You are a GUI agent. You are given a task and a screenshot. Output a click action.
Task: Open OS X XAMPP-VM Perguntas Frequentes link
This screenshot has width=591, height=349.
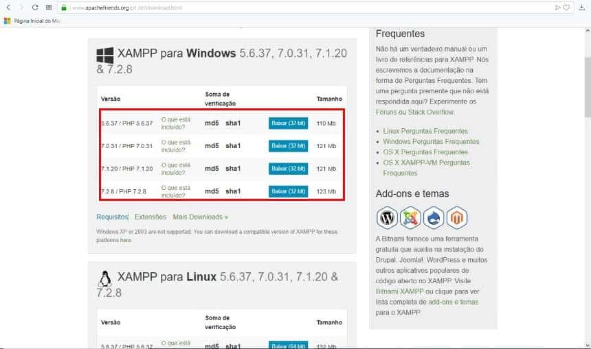pos(426,168)
